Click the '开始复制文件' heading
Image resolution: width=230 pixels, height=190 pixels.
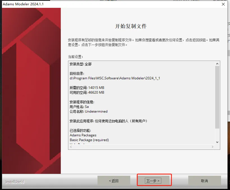pyautogui.click(x=131, y=26)
